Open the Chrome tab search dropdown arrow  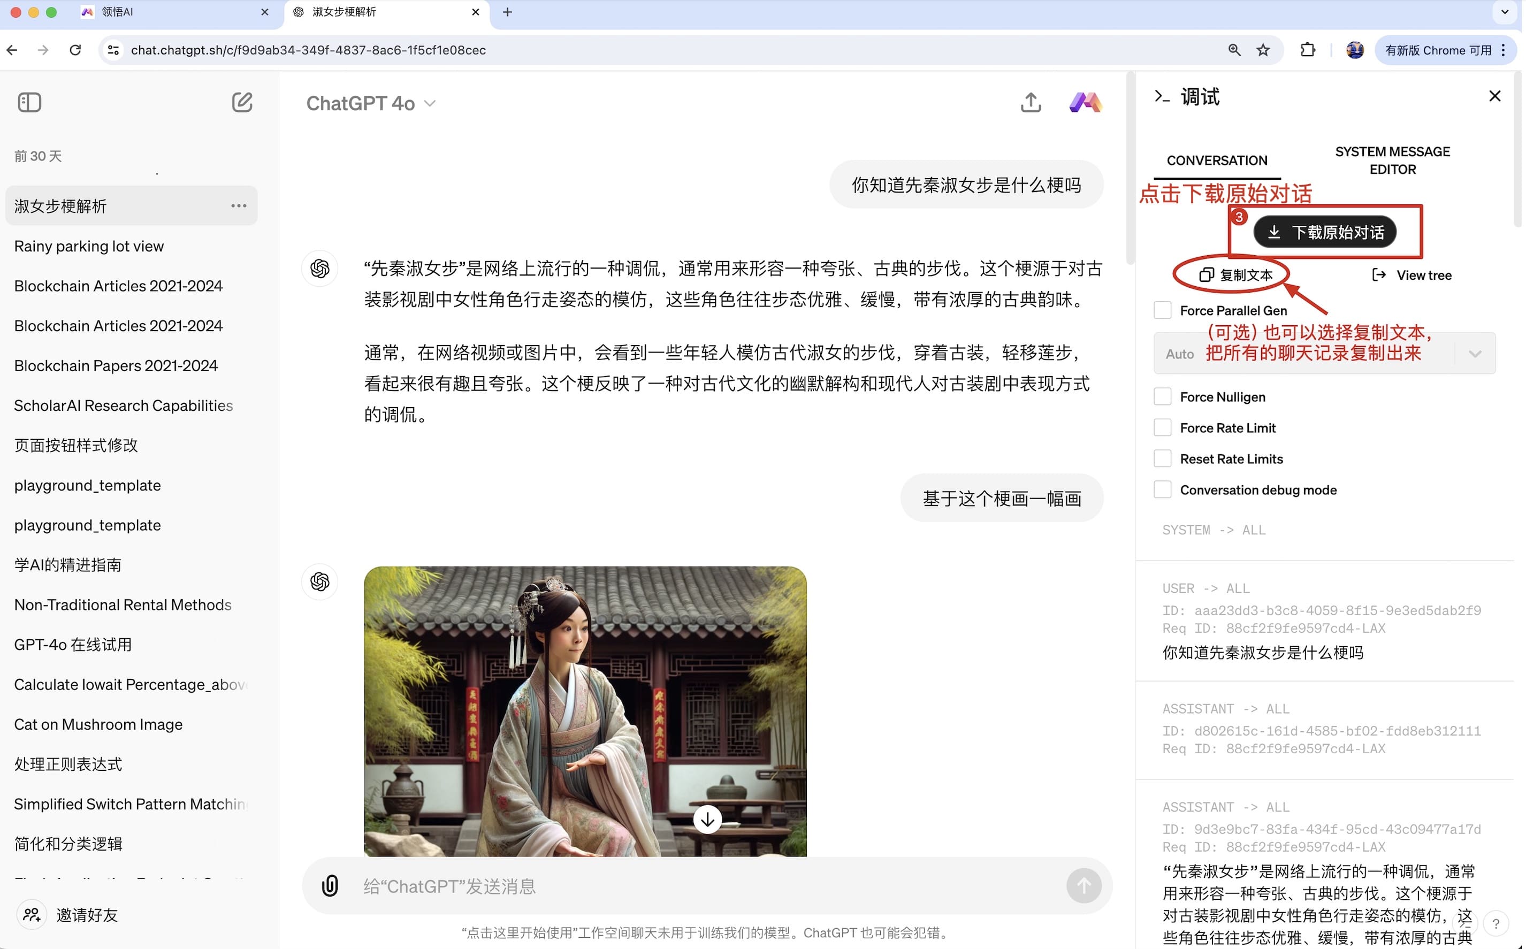click(x=1505, y=12)
